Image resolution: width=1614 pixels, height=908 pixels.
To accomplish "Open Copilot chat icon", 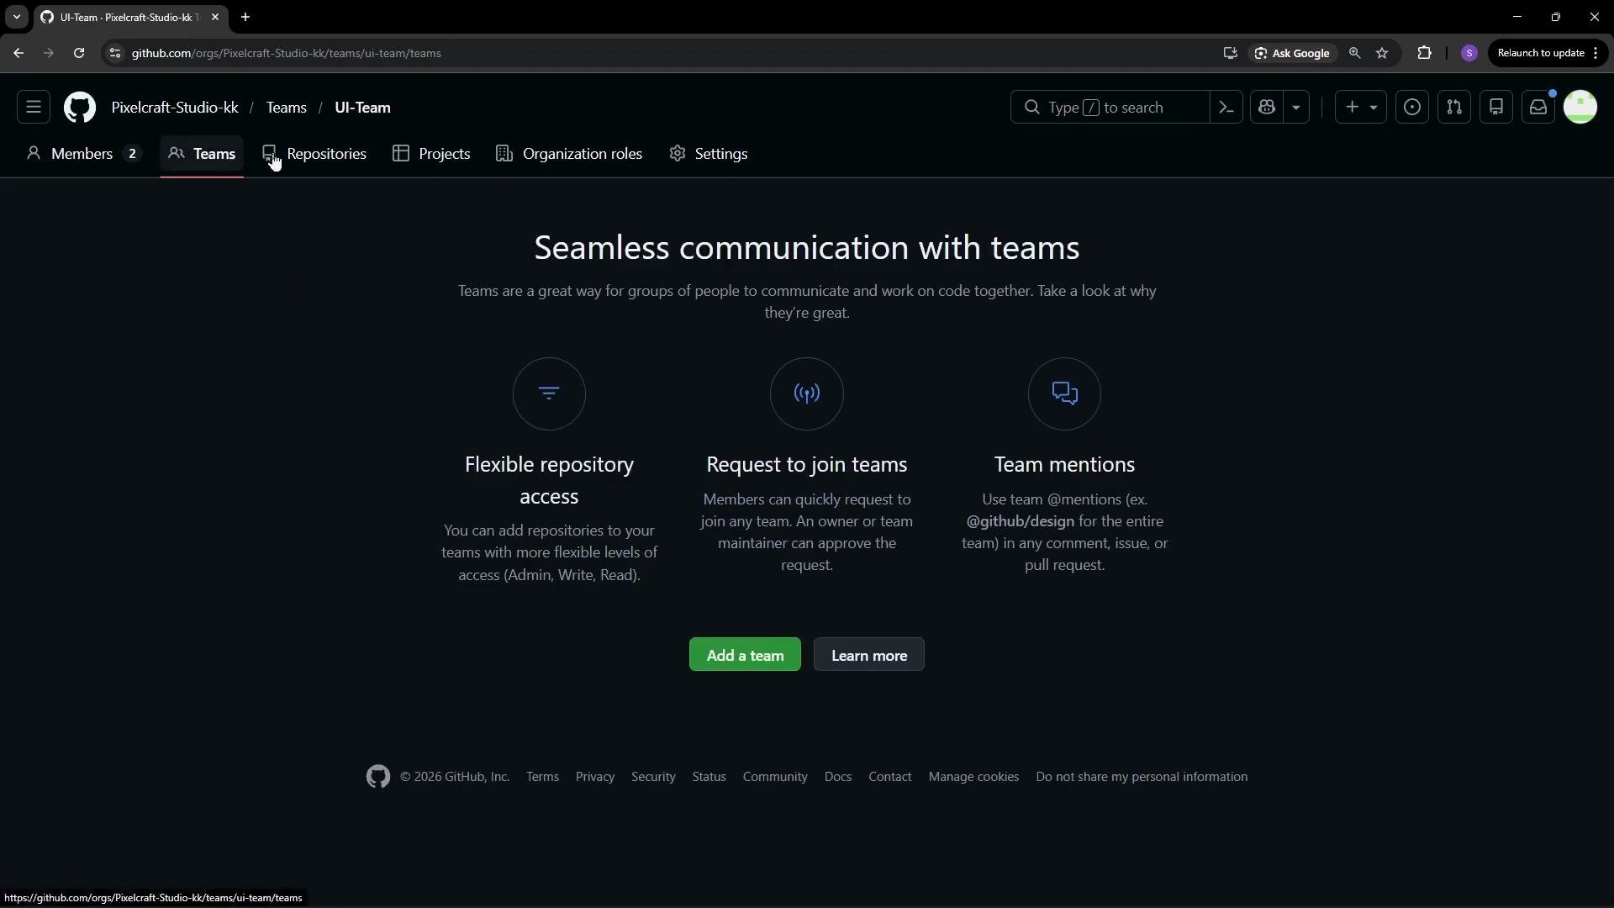I will 1267,108.
